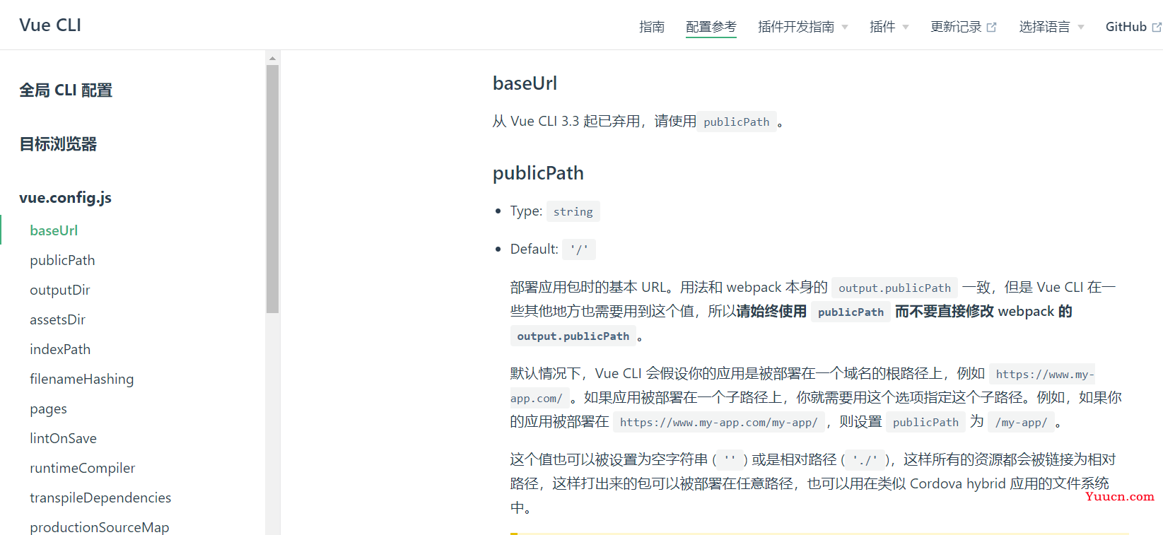Expand the 选择语言 language dropdown

pos(1051,27)
